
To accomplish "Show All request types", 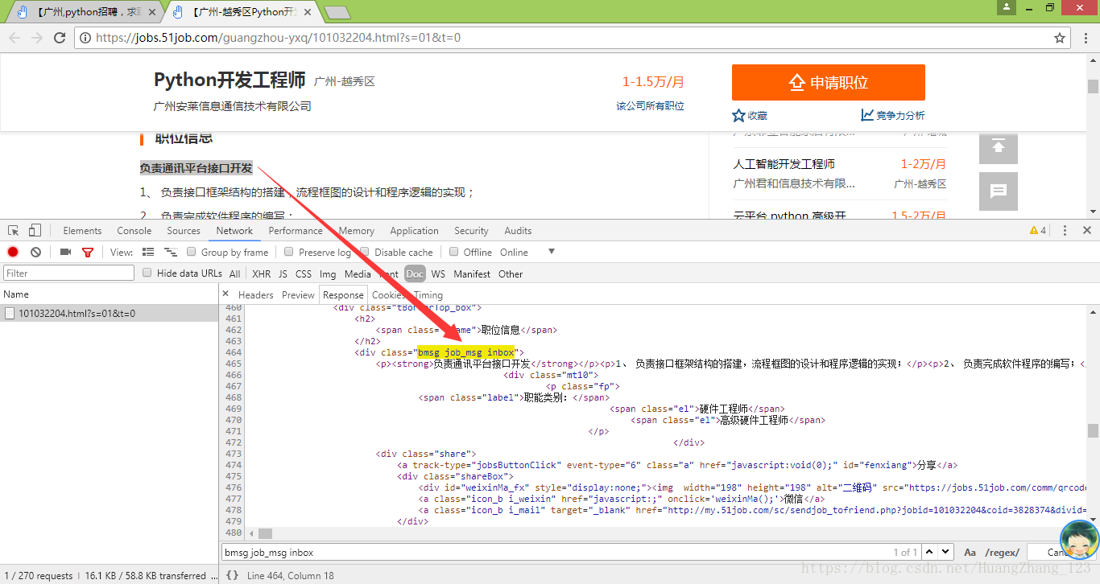I will [234, 273].
